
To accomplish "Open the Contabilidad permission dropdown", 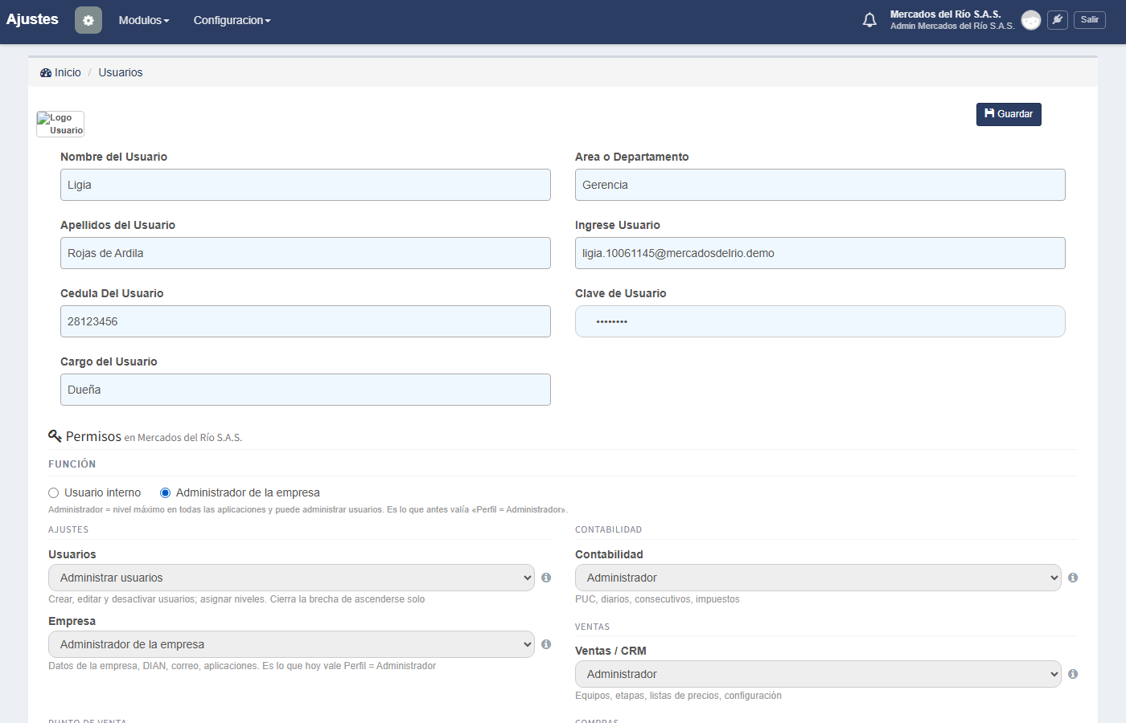I will click(818, 578).
